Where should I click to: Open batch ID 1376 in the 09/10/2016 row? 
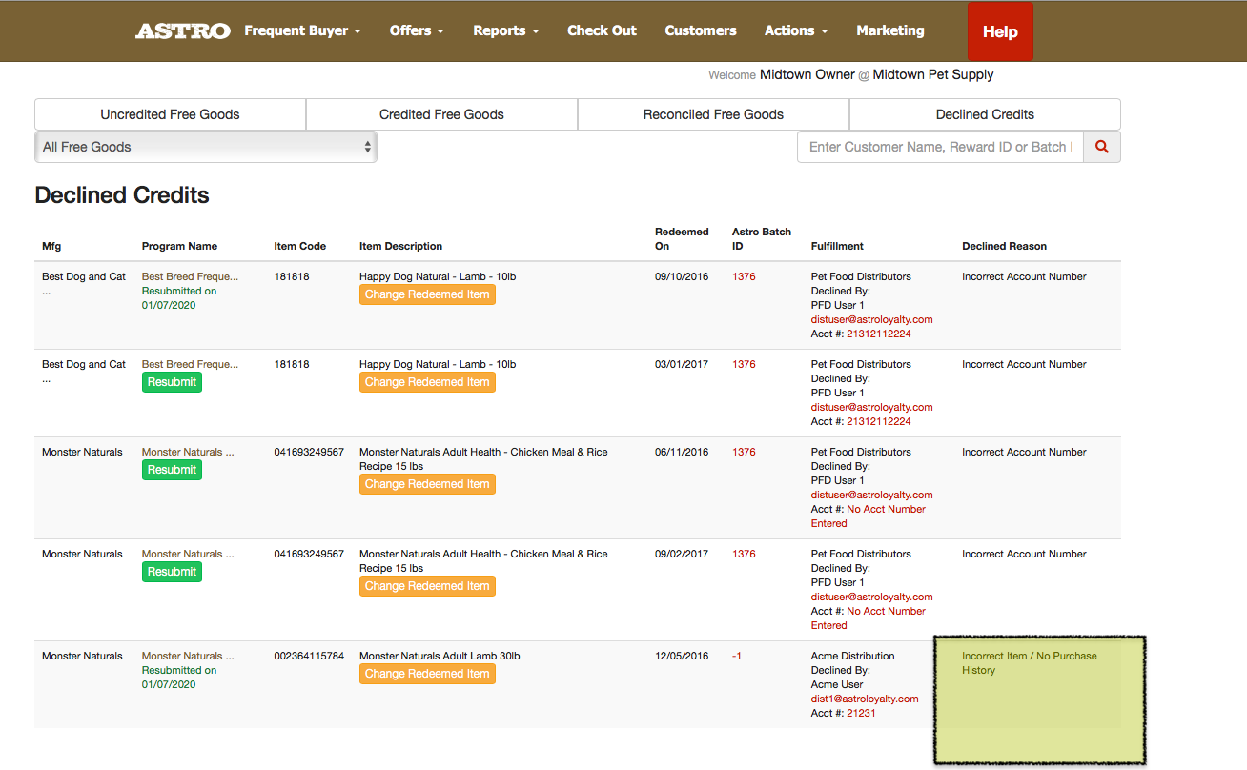click(744, 276)
